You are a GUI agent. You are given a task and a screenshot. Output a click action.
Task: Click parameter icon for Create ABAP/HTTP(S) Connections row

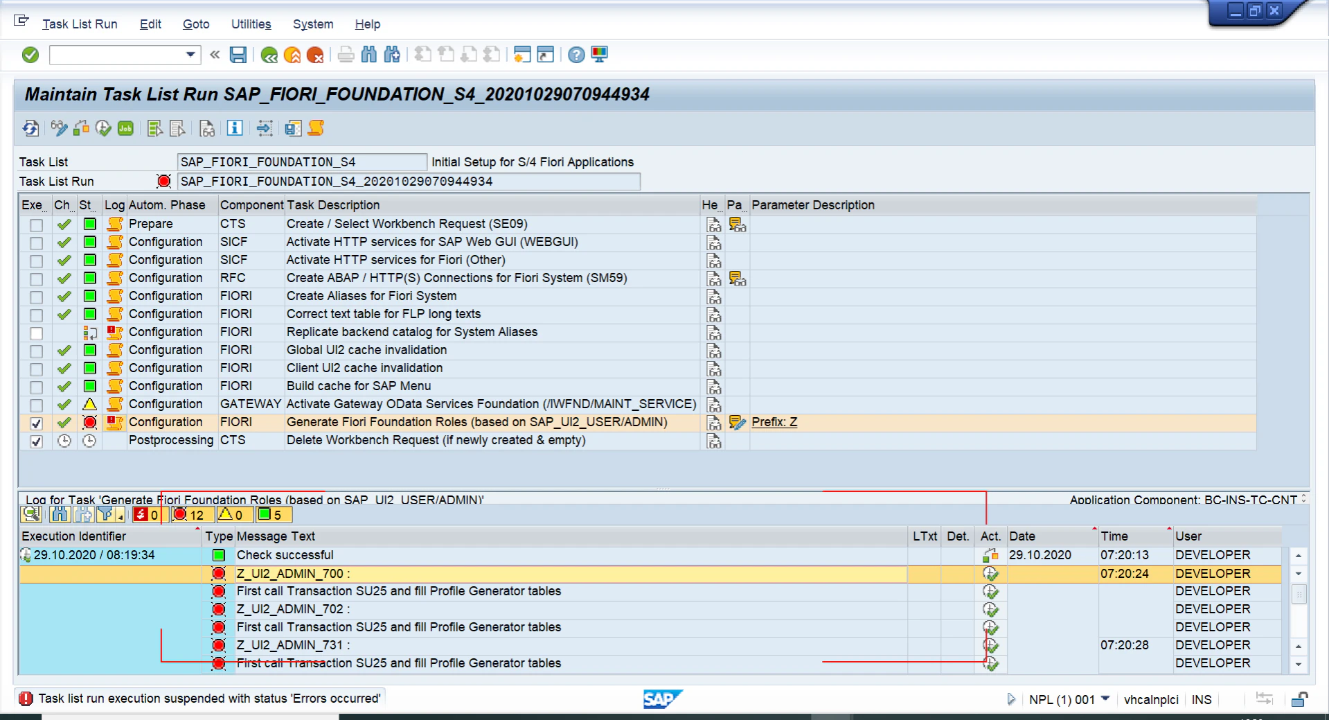[x=737, y=278]
